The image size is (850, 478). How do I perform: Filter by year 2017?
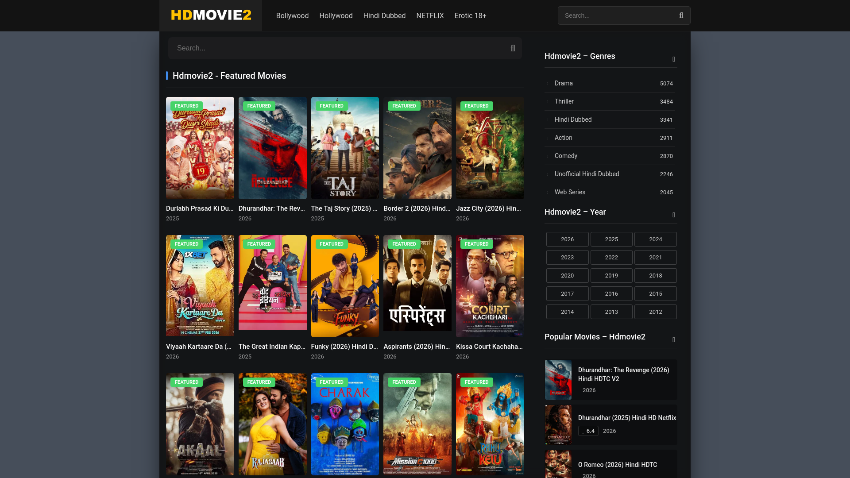point(567,294)
